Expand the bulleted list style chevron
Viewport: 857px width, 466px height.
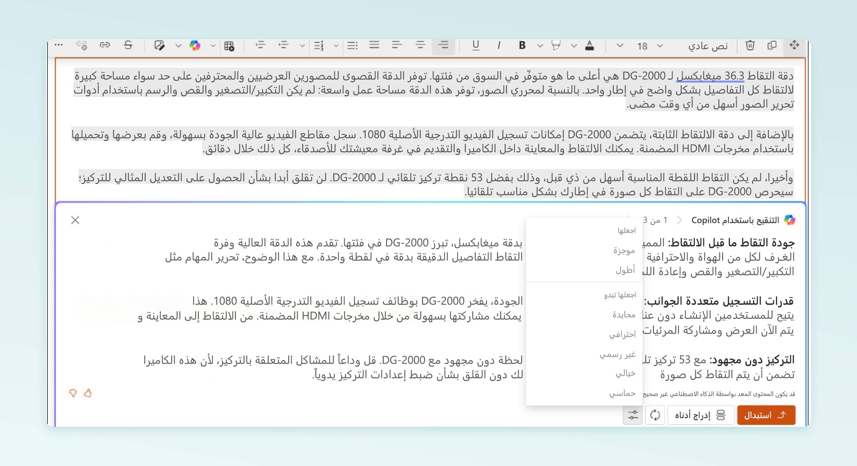coord(336,46)
